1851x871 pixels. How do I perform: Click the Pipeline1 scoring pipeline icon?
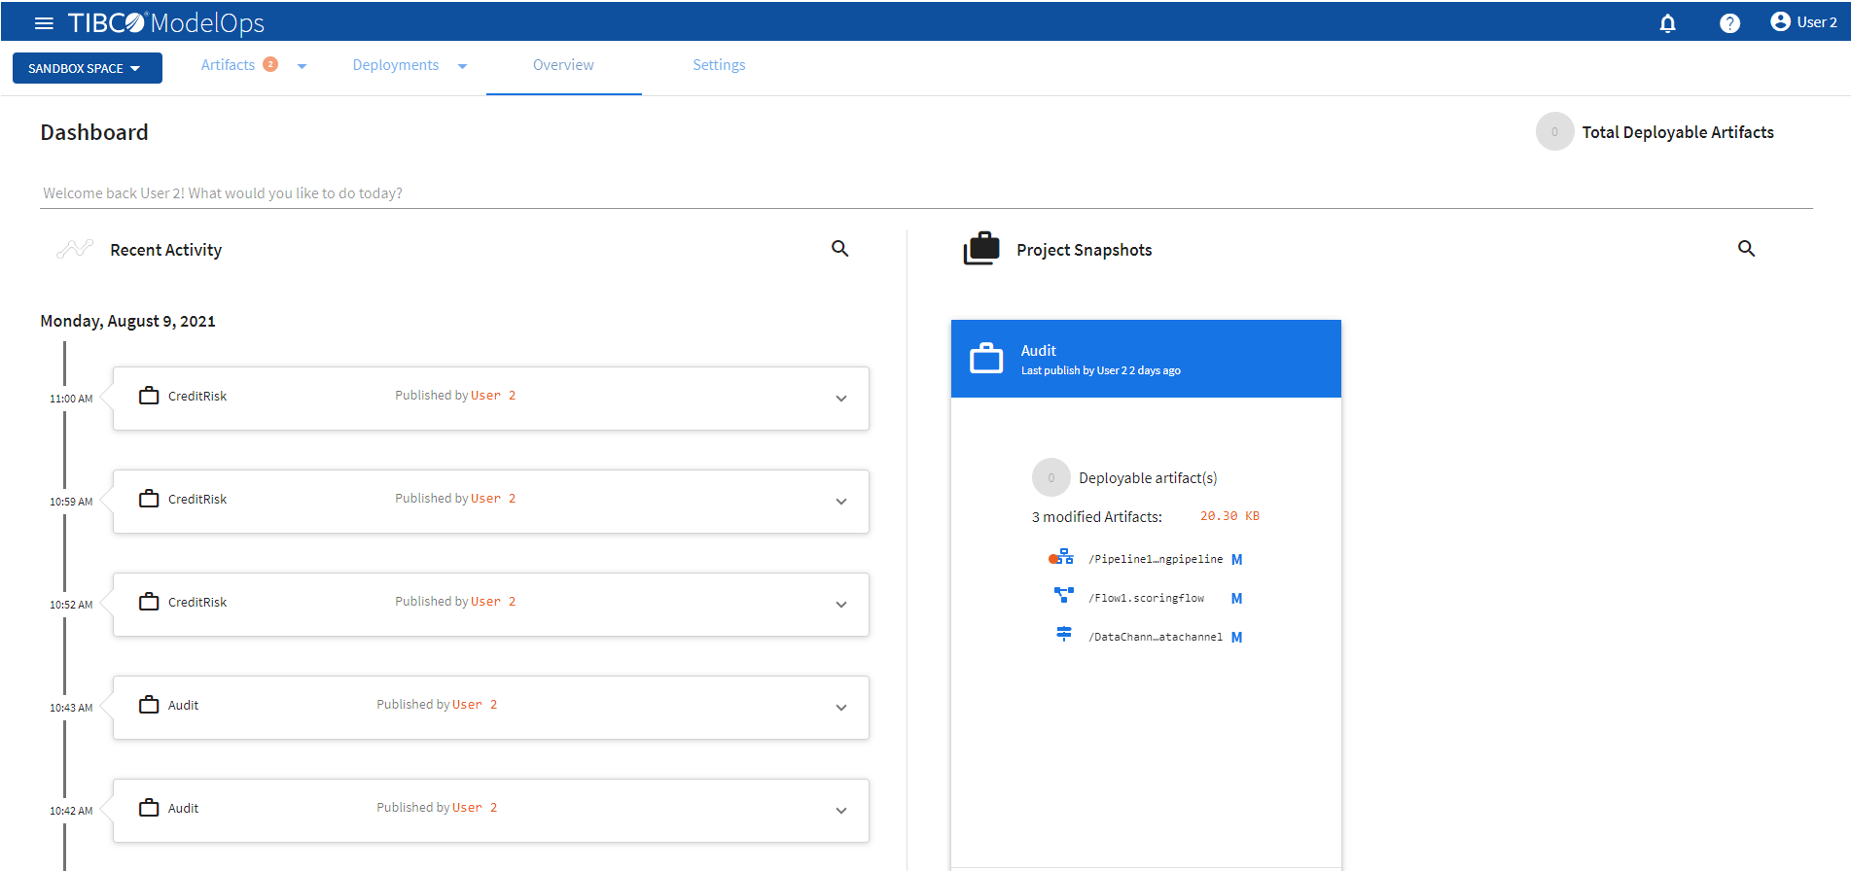(1061, 557)
